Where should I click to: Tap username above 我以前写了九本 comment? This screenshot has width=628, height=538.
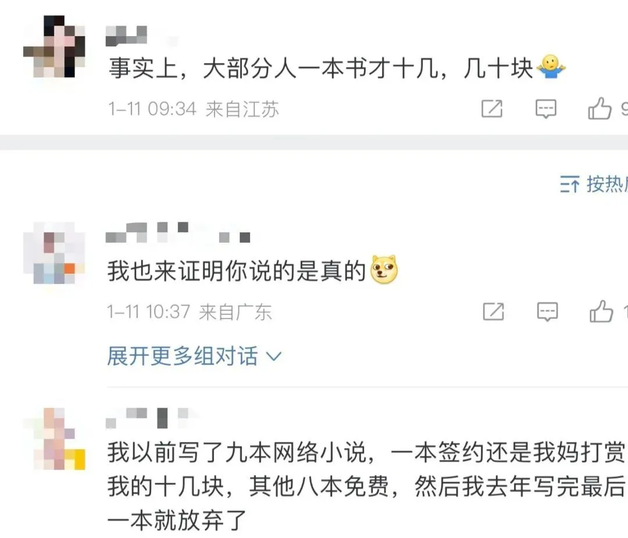click(x=151, y=418)
